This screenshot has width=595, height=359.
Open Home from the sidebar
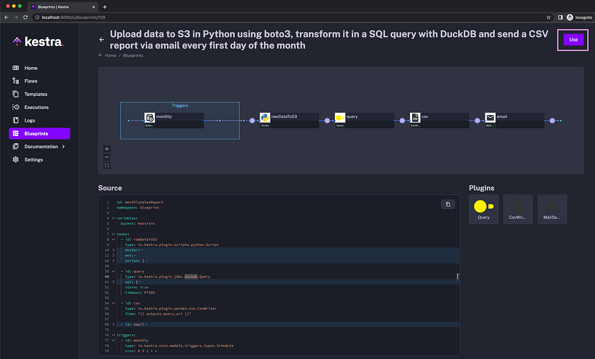31,68
